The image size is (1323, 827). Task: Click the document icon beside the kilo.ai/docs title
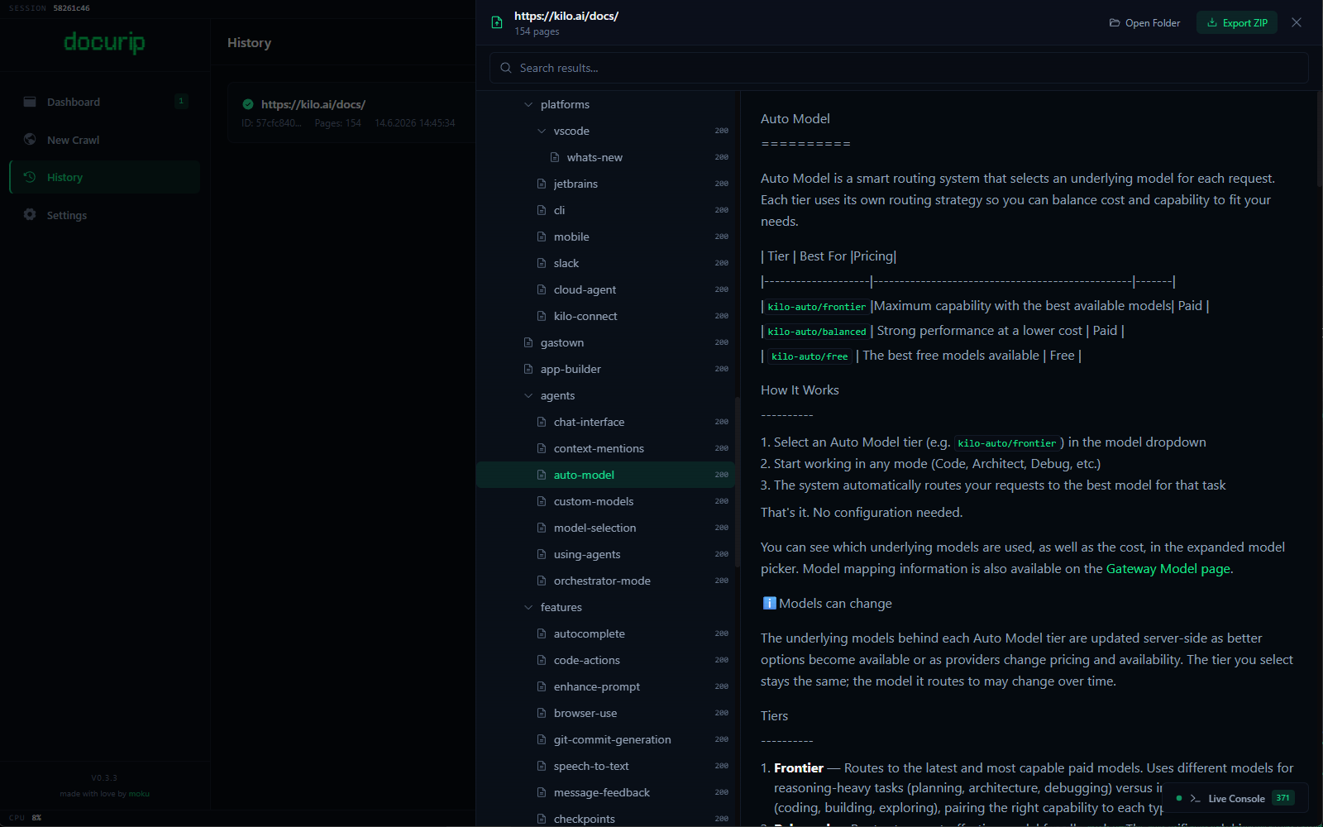pos(497,22)
